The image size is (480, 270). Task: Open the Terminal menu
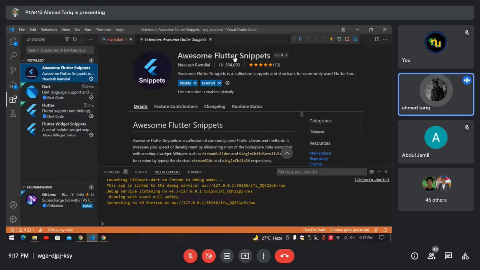click(x=103, y=30)
